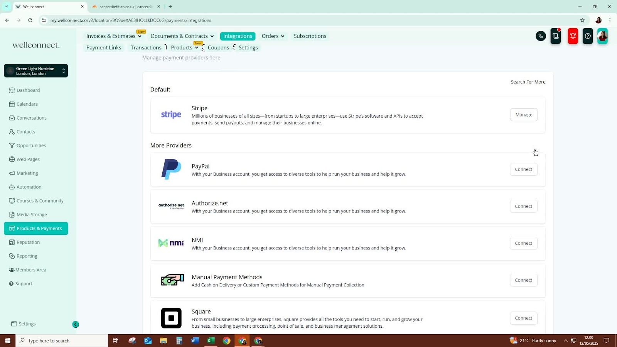Collapse the sidebar with the green arrow
The height and width of the screenshot is (347, 617).
click(x=76, y=324)
